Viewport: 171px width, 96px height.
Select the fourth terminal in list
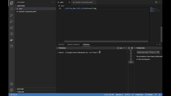131,59
